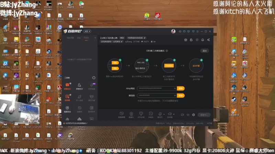The image size is (275, 154).
Task: Open the danmaku show tool
Action: [79, 109]
